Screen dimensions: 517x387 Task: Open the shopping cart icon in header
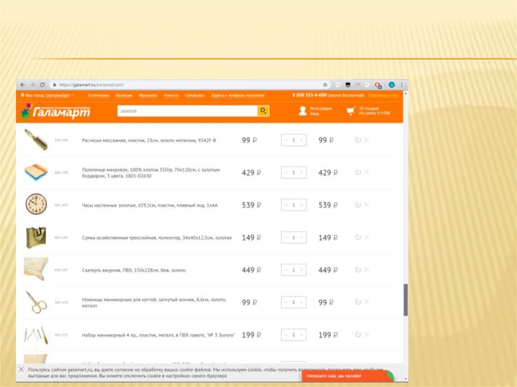(351, 111)
